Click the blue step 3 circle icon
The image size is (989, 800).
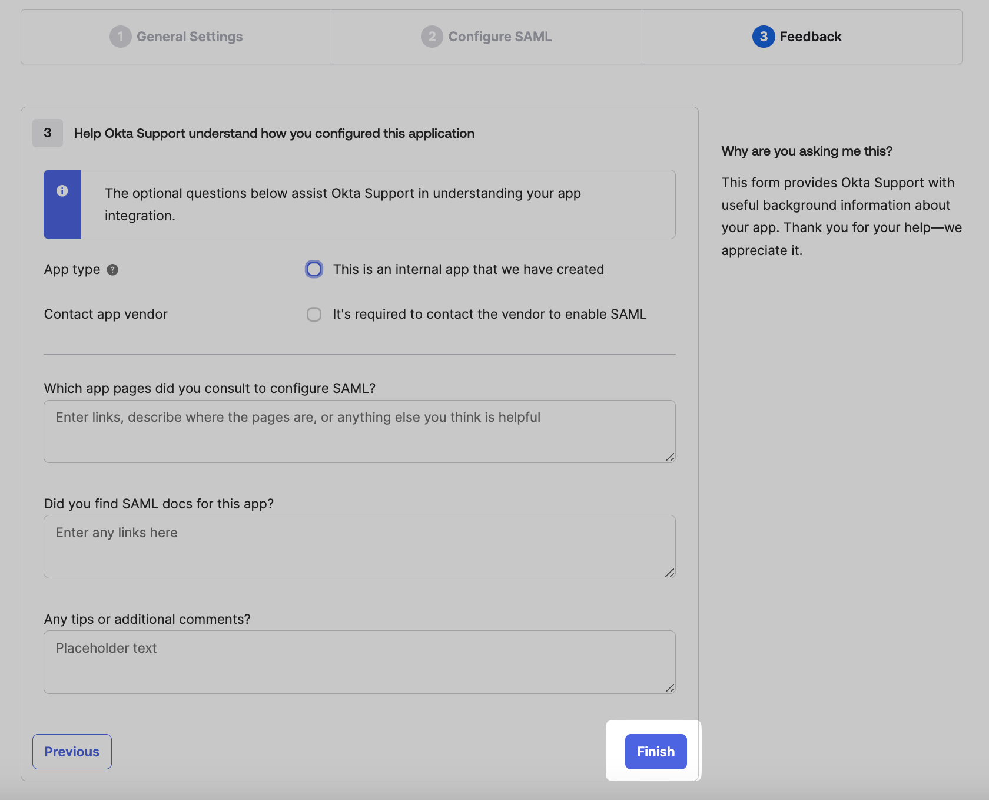763,37
